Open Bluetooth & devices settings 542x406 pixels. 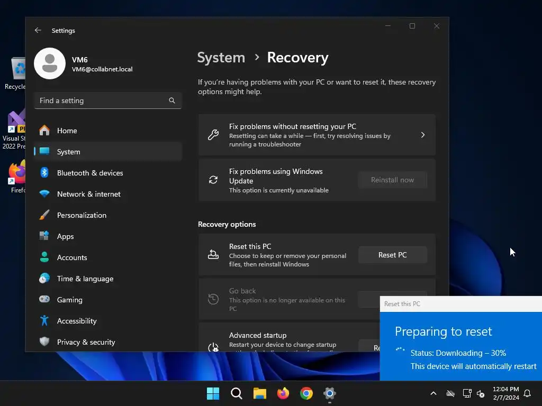tap(107, 173)
